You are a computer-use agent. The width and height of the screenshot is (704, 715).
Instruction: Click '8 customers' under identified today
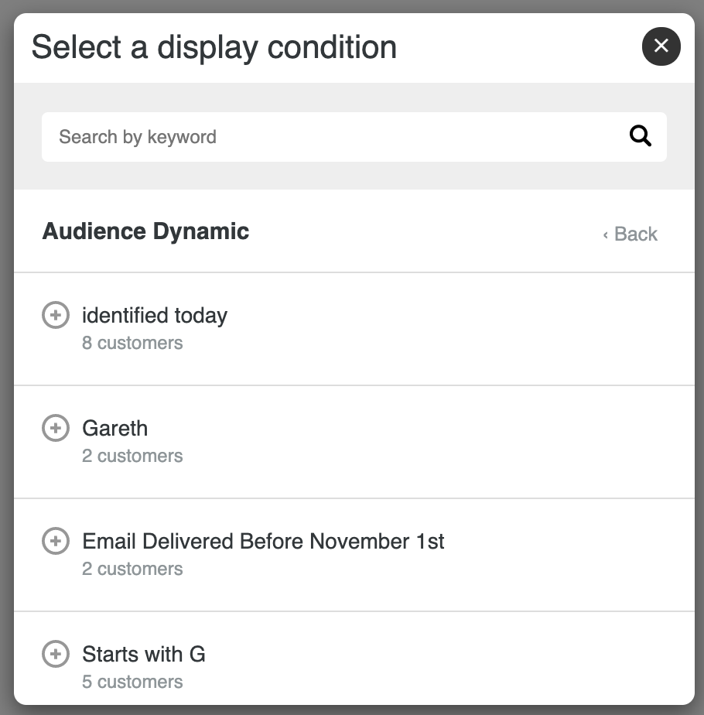[x=132, y=343]
